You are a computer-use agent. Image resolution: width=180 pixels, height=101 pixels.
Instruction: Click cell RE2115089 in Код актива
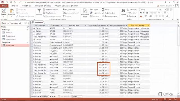tap(75, 28)
